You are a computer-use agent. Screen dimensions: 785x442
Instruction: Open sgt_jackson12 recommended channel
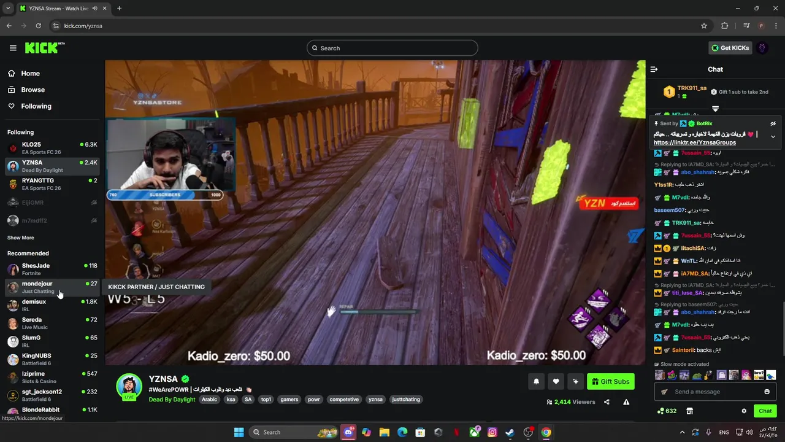pyautogui.click(x=52, y=395)
